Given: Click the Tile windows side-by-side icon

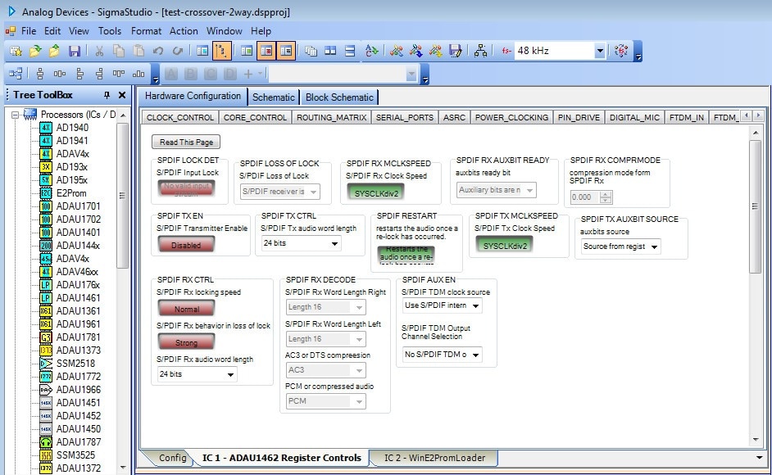Looking at the screenshot, I should click(330, 51).
